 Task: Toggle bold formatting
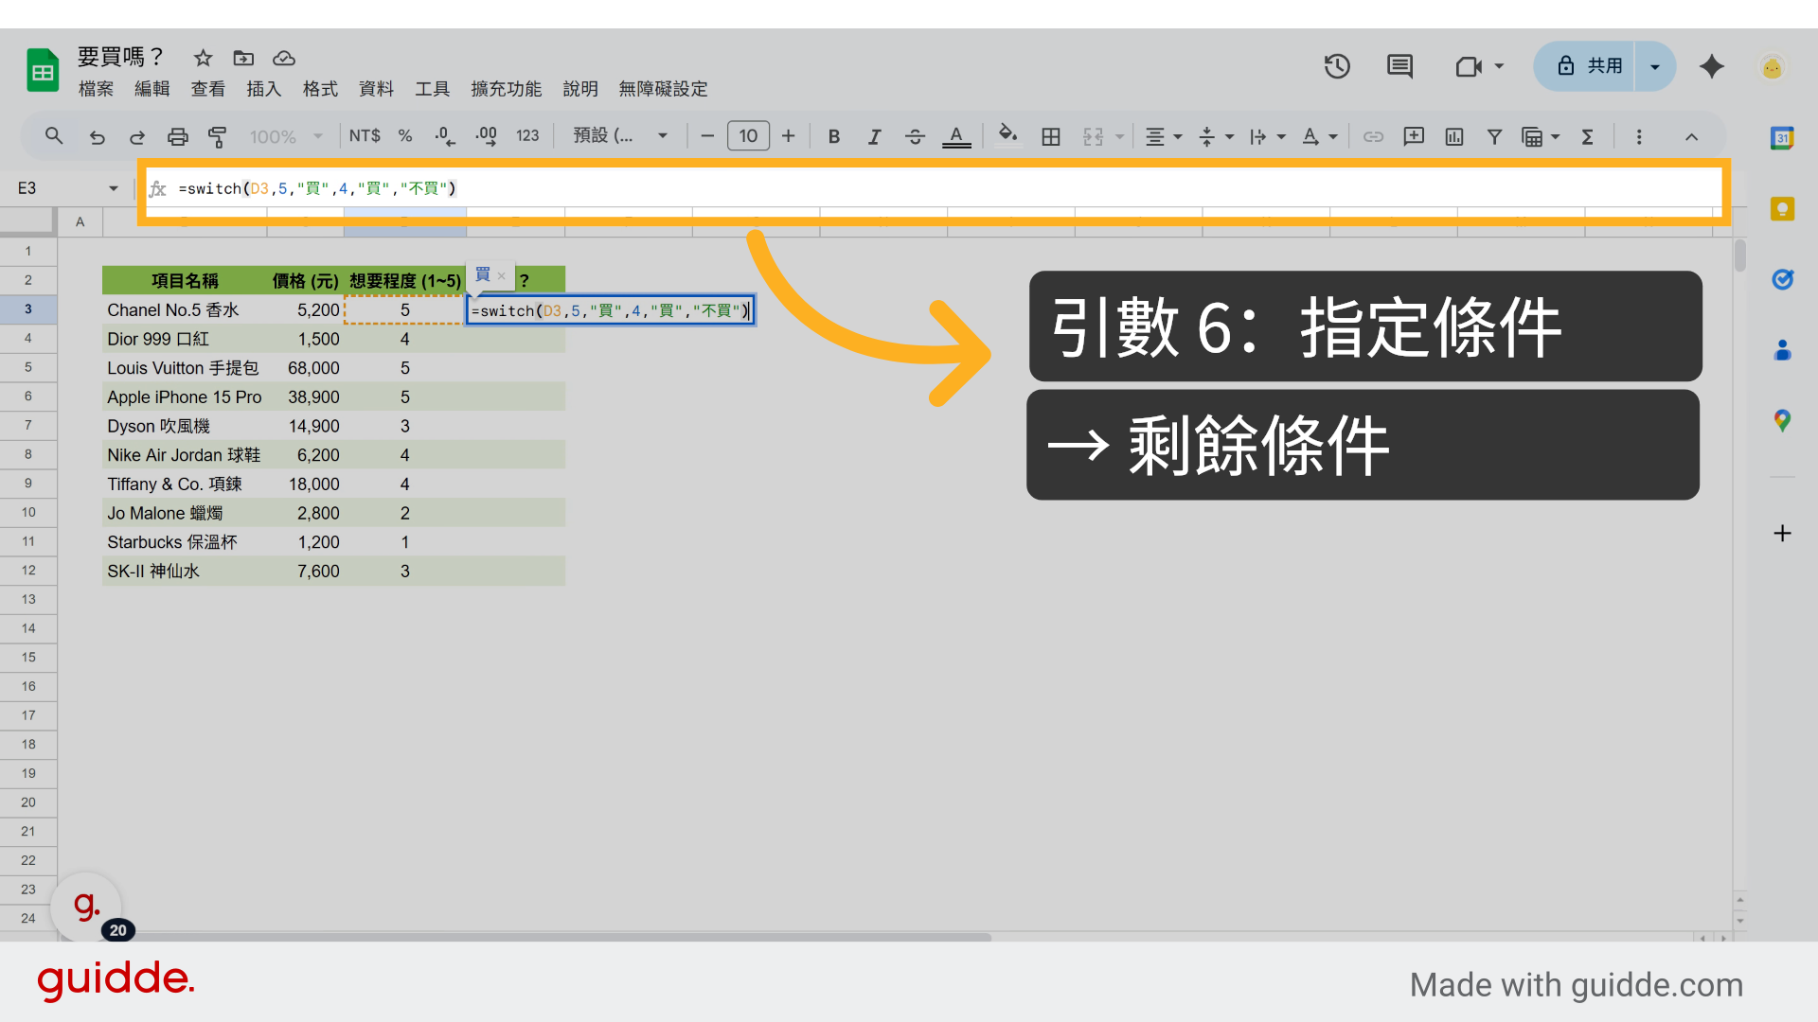tap(833, 136)
